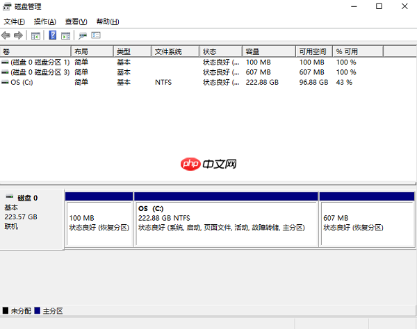Image resolution: width=417 pixels, height=329 pixels.
Task: Click the drive icon beside OS (C:) in list
Action: point(5,83)
